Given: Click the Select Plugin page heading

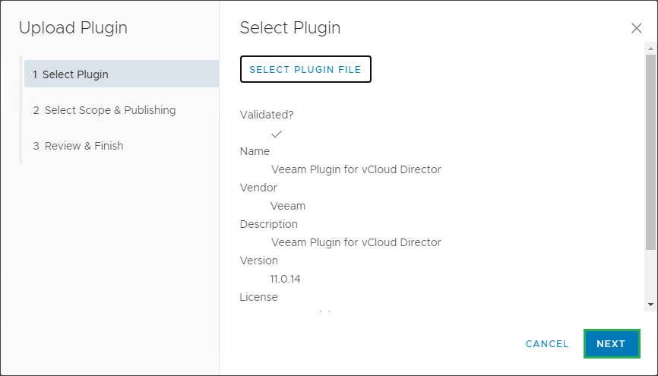Looking at the screenshot, I should pyautogui.click(x=290, y=28).
